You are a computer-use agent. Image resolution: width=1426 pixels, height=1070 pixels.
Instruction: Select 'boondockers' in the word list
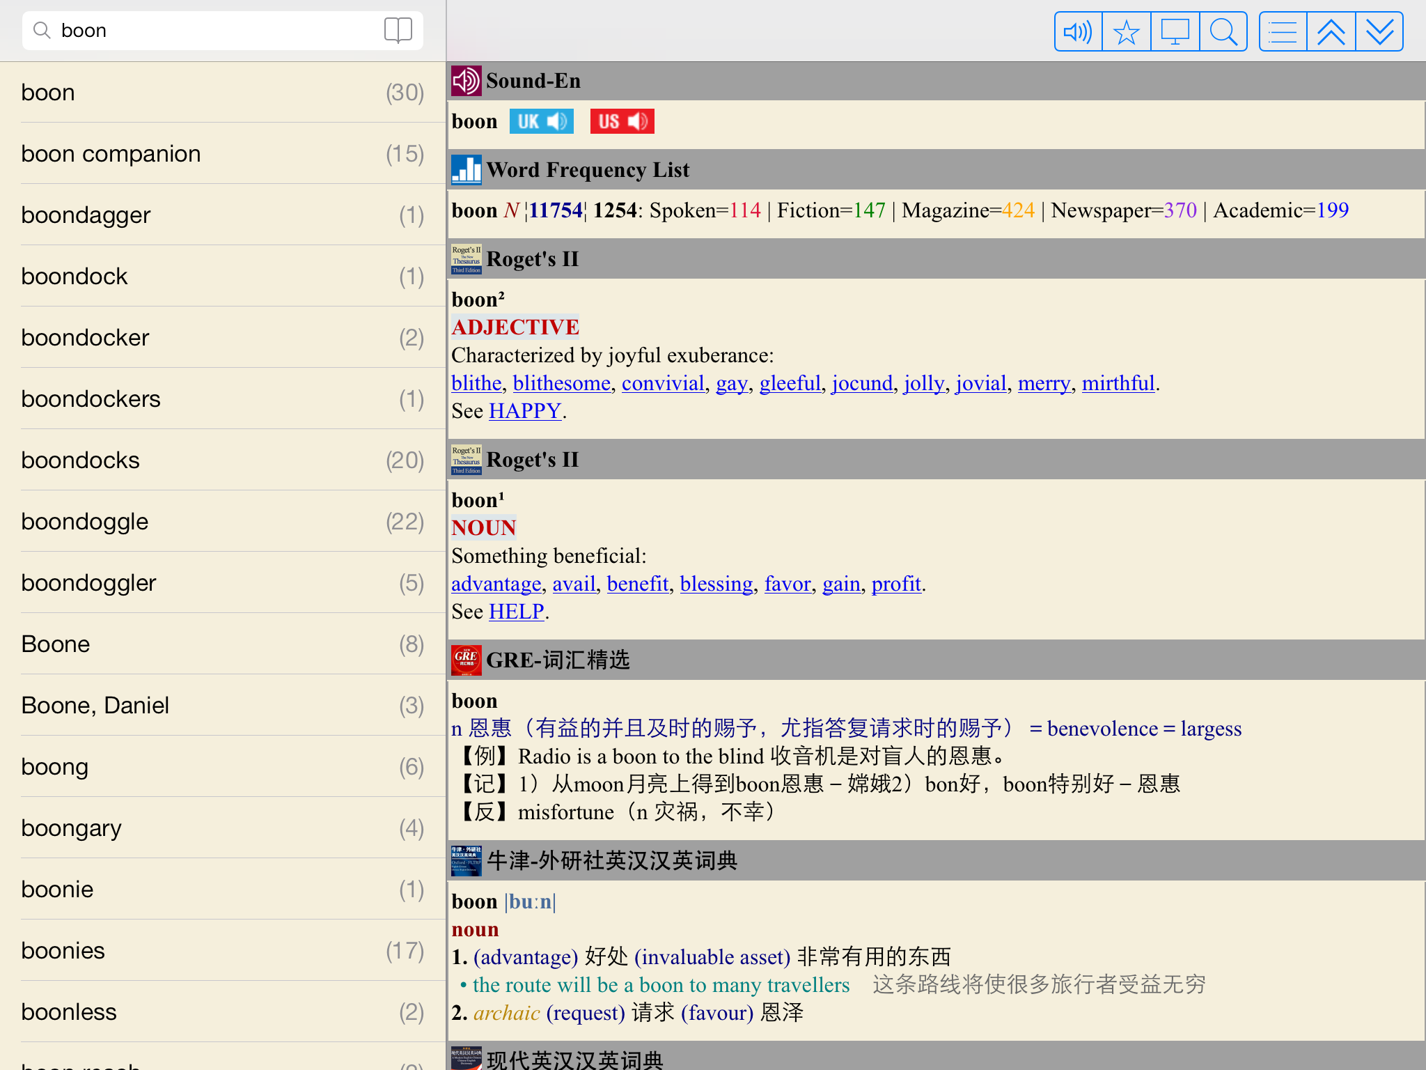point(223,398)
